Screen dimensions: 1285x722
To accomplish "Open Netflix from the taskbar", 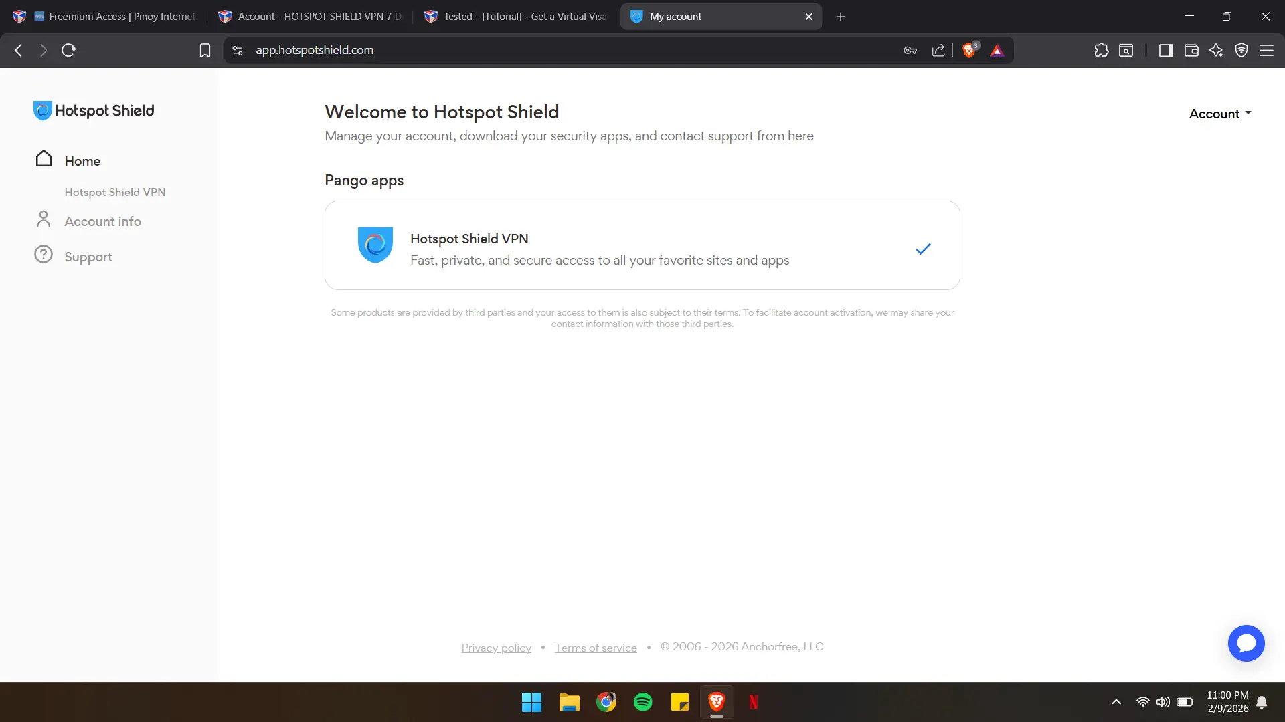I will [754, 702].
